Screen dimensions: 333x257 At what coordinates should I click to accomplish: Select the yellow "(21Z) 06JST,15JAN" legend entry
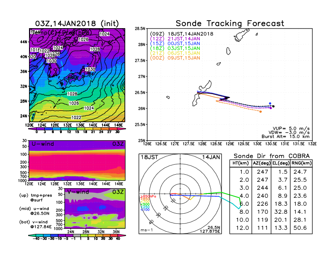(175, 53)
